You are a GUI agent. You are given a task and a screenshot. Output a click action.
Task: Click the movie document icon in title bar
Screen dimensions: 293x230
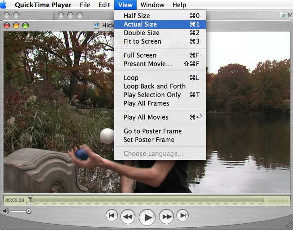coord(96,25)
